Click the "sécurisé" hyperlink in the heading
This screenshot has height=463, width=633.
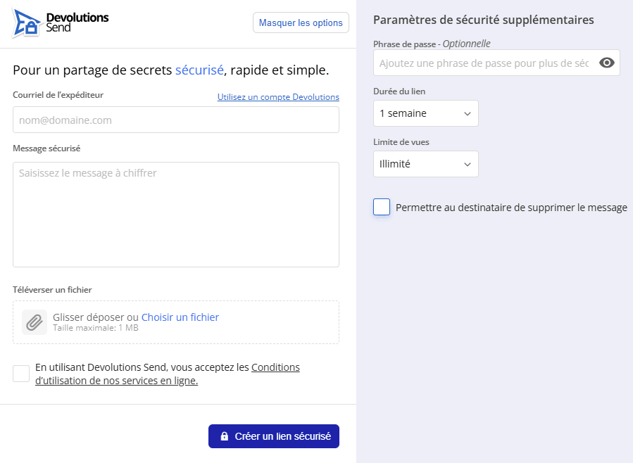[199, 70]
